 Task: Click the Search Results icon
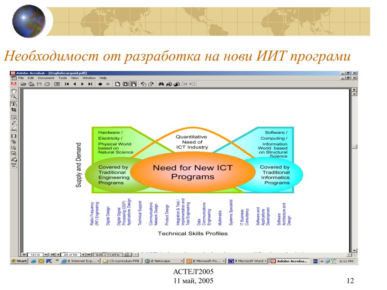coord(176,84)
